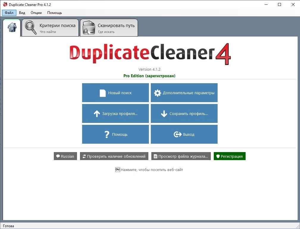Click the blank page icon on Новый поиск
This screenshot has height=229, width=300.
(103, 93)
